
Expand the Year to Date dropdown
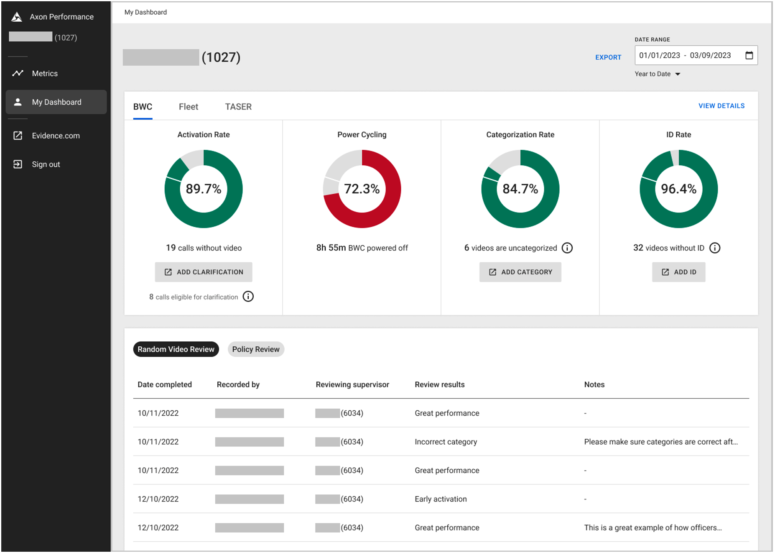point(657,74)
